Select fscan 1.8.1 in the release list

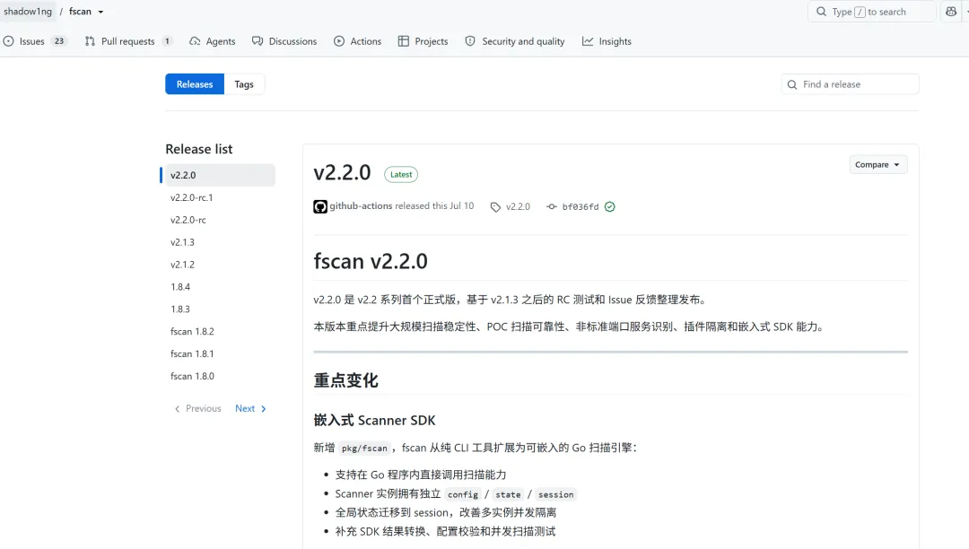tap(192, 353)
